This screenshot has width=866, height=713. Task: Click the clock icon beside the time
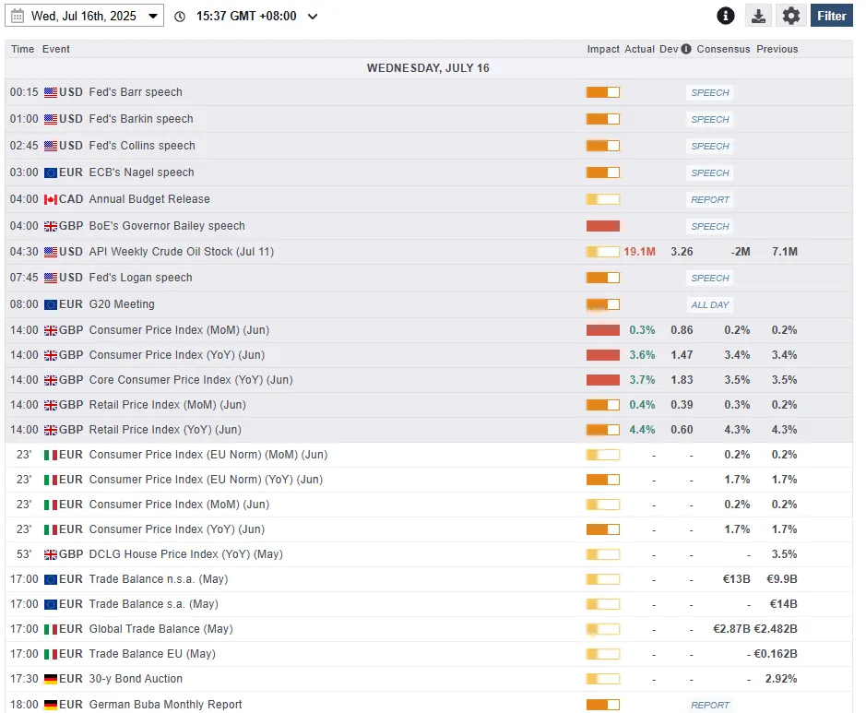(180, 17)
